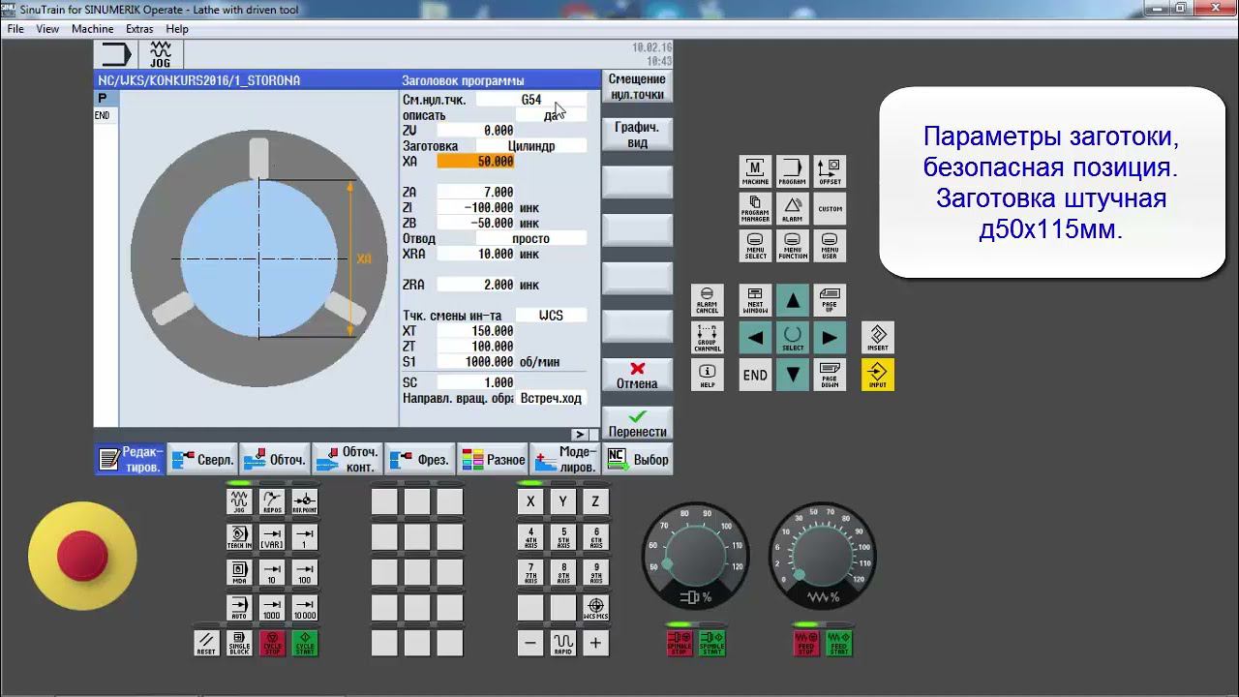Open the tool change point field showing WCS
The image size is (1239, 697).
(x=551, y=316)
